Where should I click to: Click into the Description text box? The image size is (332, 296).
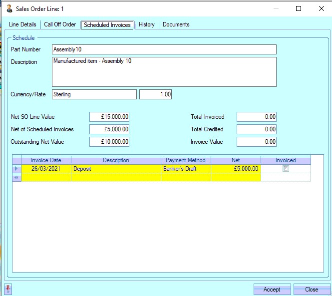click(164, 72)
